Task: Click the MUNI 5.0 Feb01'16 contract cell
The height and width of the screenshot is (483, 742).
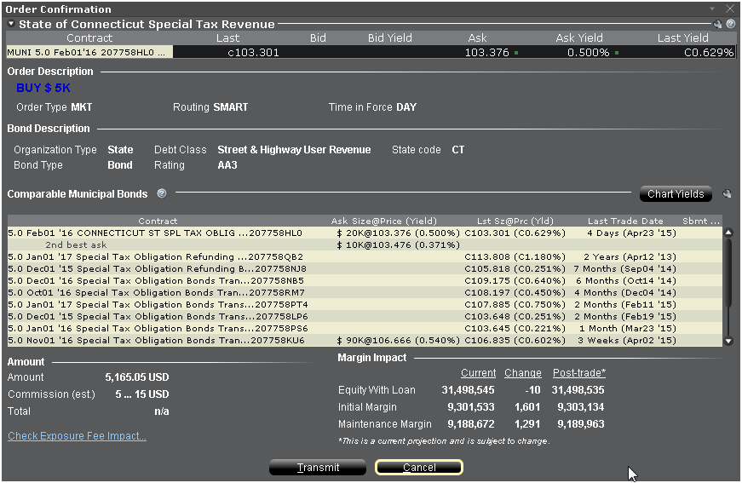Action: (89, 52)
